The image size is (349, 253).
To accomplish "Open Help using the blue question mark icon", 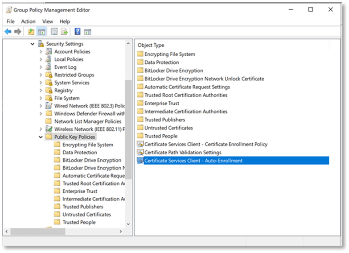I will click(x=77, y=32).
